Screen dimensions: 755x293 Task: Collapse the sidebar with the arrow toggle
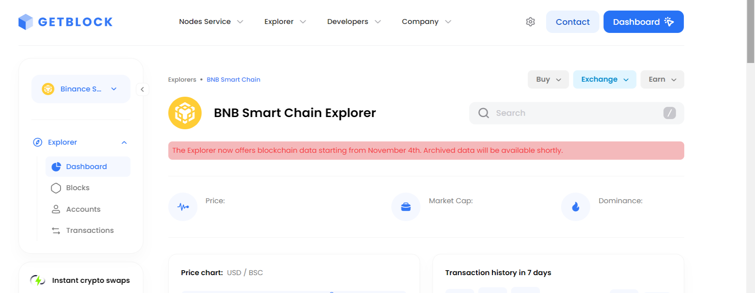click(x=142, y=89)
